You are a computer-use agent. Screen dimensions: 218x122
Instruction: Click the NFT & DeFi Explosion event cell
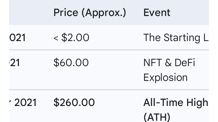pyautogui.click(x=169, y=70)
